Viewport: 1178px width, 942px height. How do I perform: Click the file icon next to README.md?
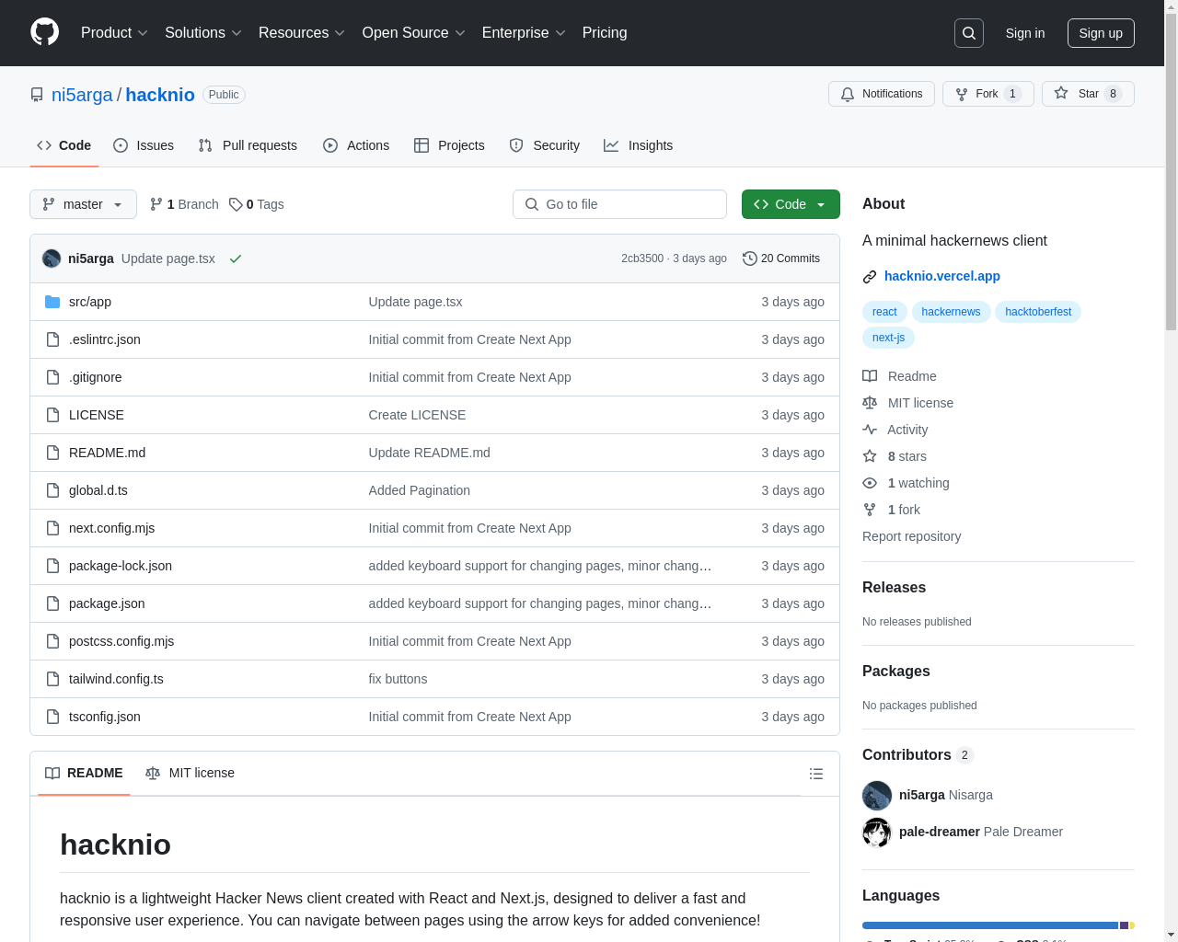click(x=52, y=453)
